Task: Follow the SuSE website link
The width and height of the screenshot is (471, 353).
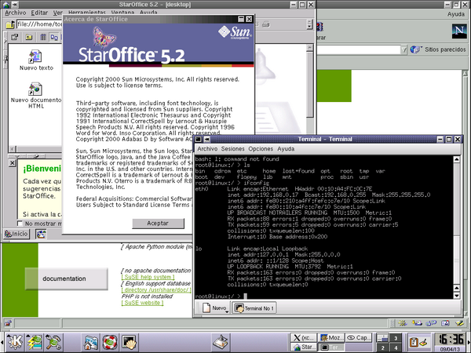Action: click(x=142, y=303)
